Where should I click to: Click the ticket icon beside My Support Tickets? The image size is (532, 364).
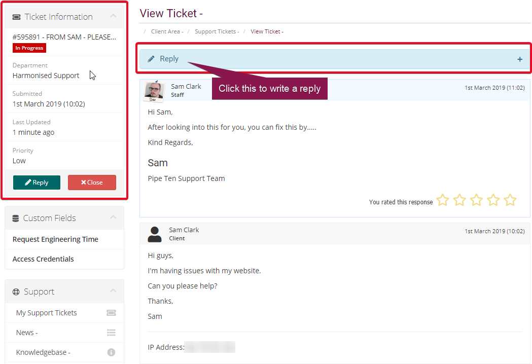coord(111,312)
